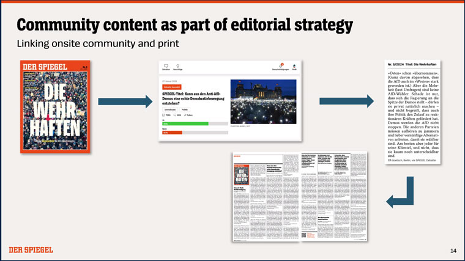The width and height of the screenshot is (465, 261).
Task: Open the print double-page spread thumbnail
Action: [300, 197]
